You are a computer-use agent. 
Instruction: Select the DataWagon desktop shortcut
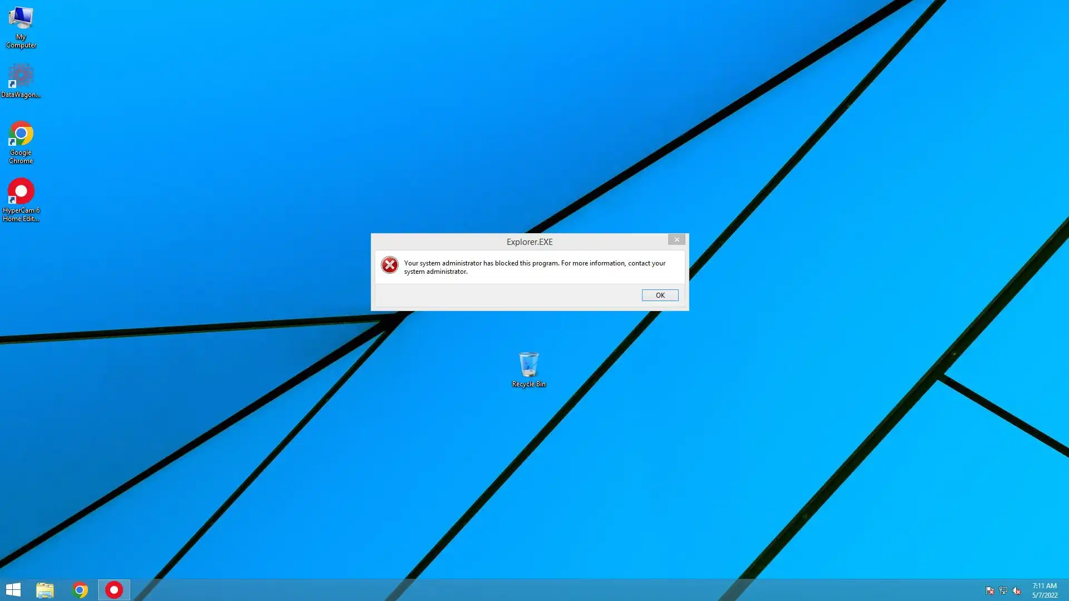point(21,80)
